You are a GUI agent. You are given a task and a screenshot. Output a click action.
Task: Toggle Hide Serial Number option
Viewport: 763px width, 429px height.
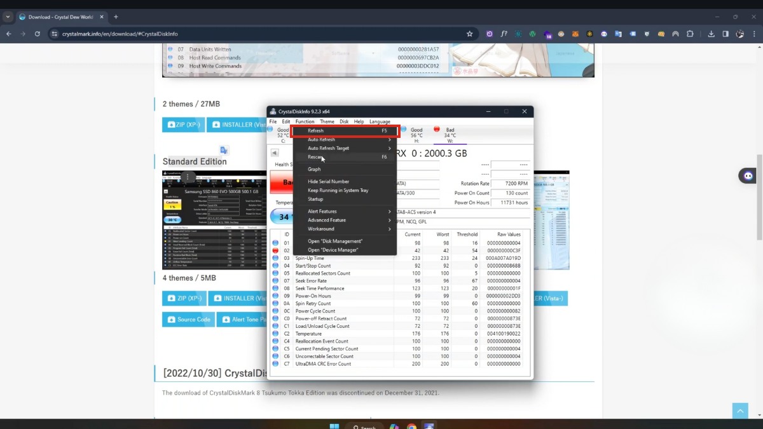(345, 182)
